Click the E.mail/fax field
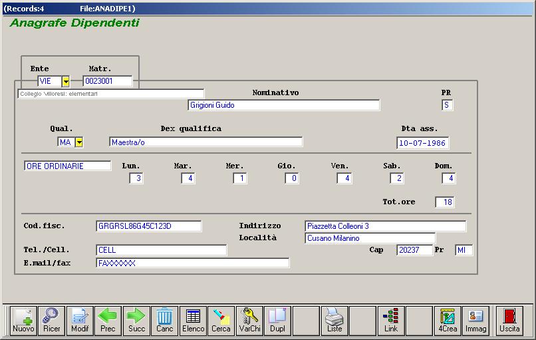Screen dimensions: 536x340 point(192,263)
